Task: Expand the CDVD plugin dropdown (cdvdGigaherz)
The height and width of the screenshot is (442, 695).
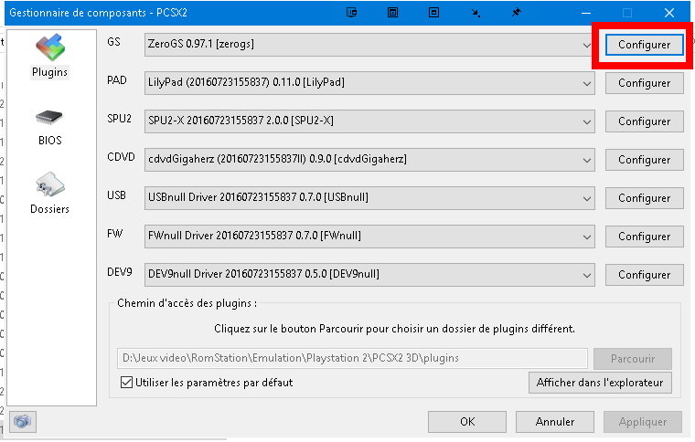Action: pyautogui.click(x=369, y=159)
